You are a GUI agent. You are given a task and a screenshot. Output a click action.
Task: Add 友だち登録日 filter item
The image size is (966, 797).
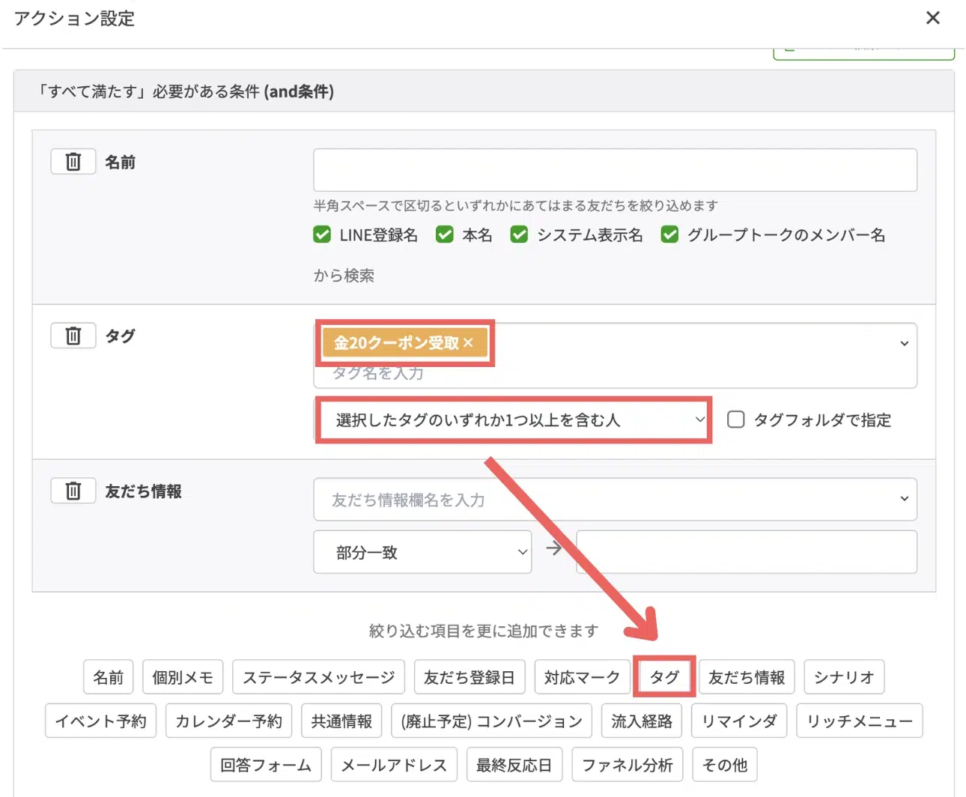(470, 677)
